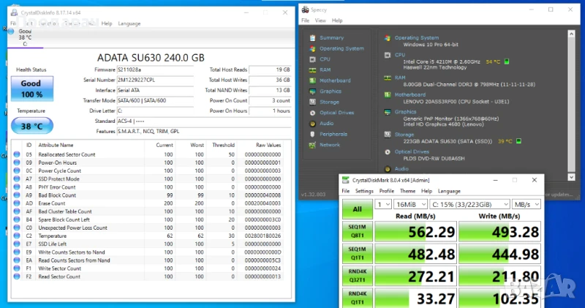Screen dimensions: 585x308
Task: Open the Language menu in CrystalDiskInfo
Action: click(x=129, y=23)
